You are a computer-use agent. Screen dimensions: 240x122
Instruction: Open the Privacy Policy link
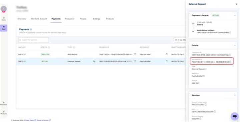[x=30, y=120]
